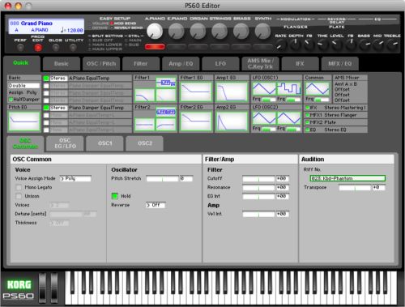
Task: Enable the Mono Legato checkbox
Action: click(x=19, y=187)
